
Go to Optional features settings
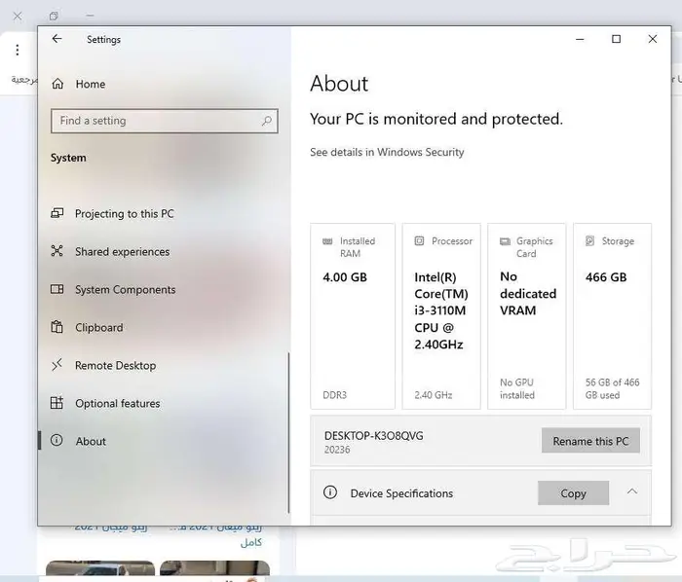coord(117,404)
